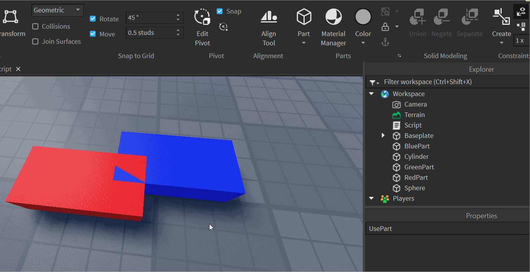
Task: Collapse the Players tree node
Action: point(371,198)
